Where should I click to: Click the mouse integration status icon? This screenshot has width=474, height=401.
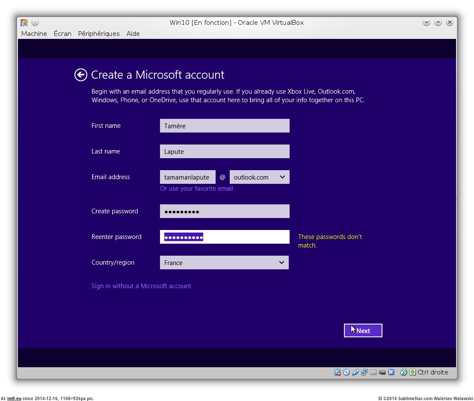click(403, 372)
